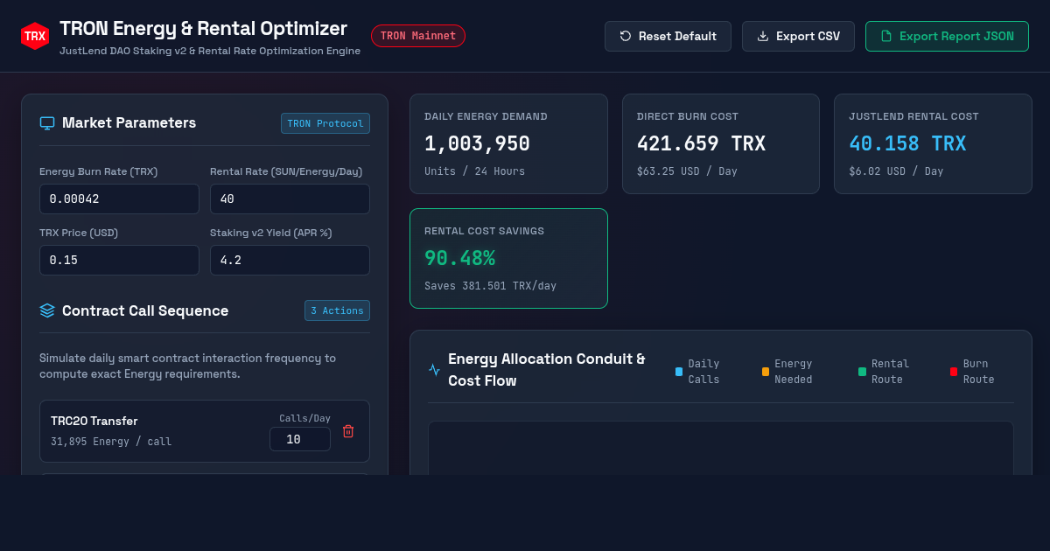The height and width of the screenshot is (551, 1050).
Task: Click the Energy Needed orange legend swatch
Action: point(766,372)
